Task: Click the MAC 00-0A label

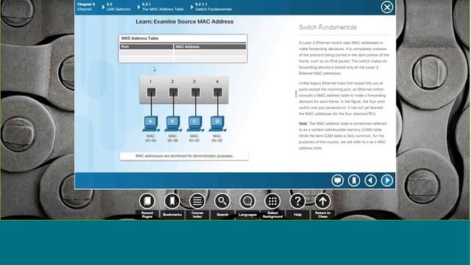Action: [x=150, y=138]
